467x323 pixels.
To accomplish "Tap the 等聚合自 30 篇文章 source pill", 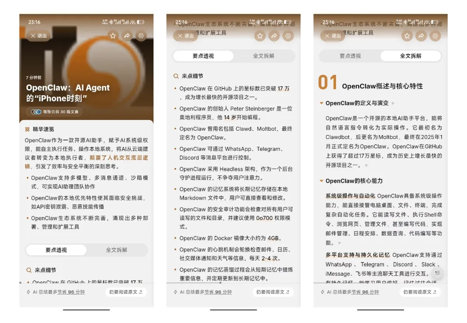I will (x=54, y=112).
